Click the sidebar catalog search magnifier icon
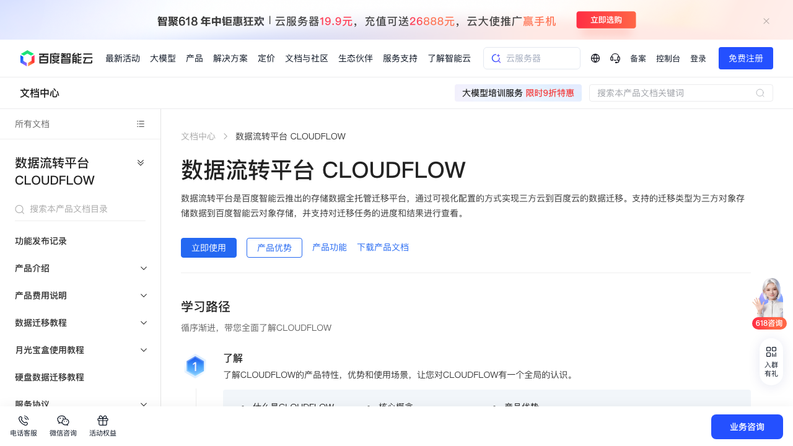 pos(20,209)
